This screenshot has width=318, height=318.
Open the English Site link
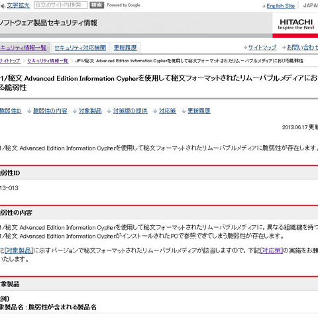pos(280,6)
